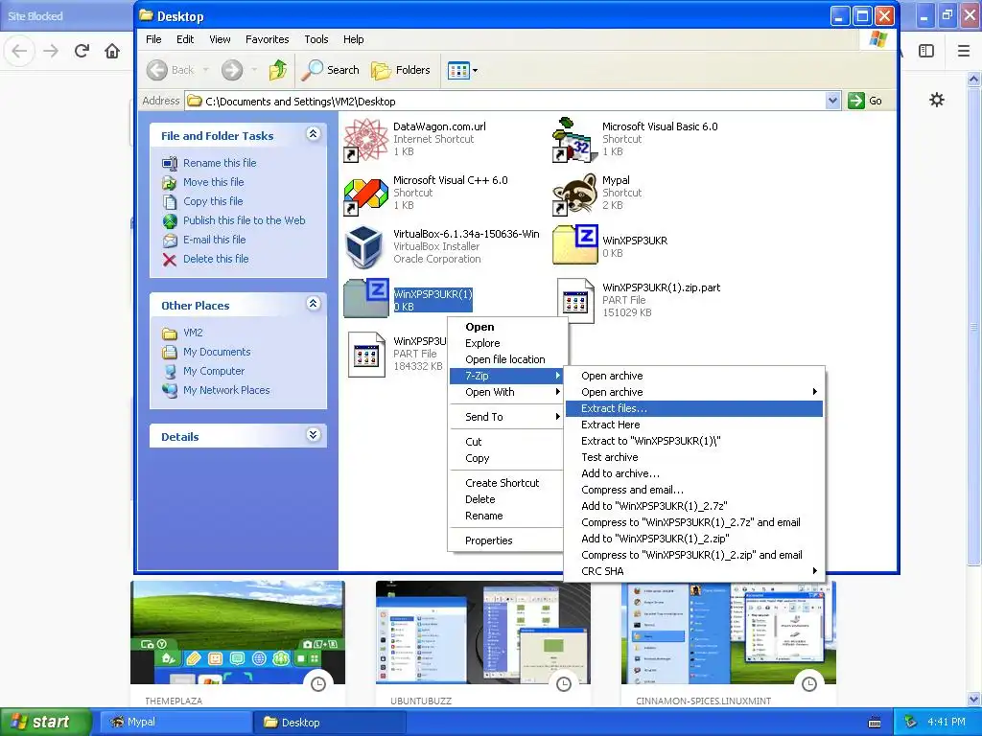This screenshot has height=736, width=982.
Task: Collapse the Other Places panel
Action: click(314, 304)
